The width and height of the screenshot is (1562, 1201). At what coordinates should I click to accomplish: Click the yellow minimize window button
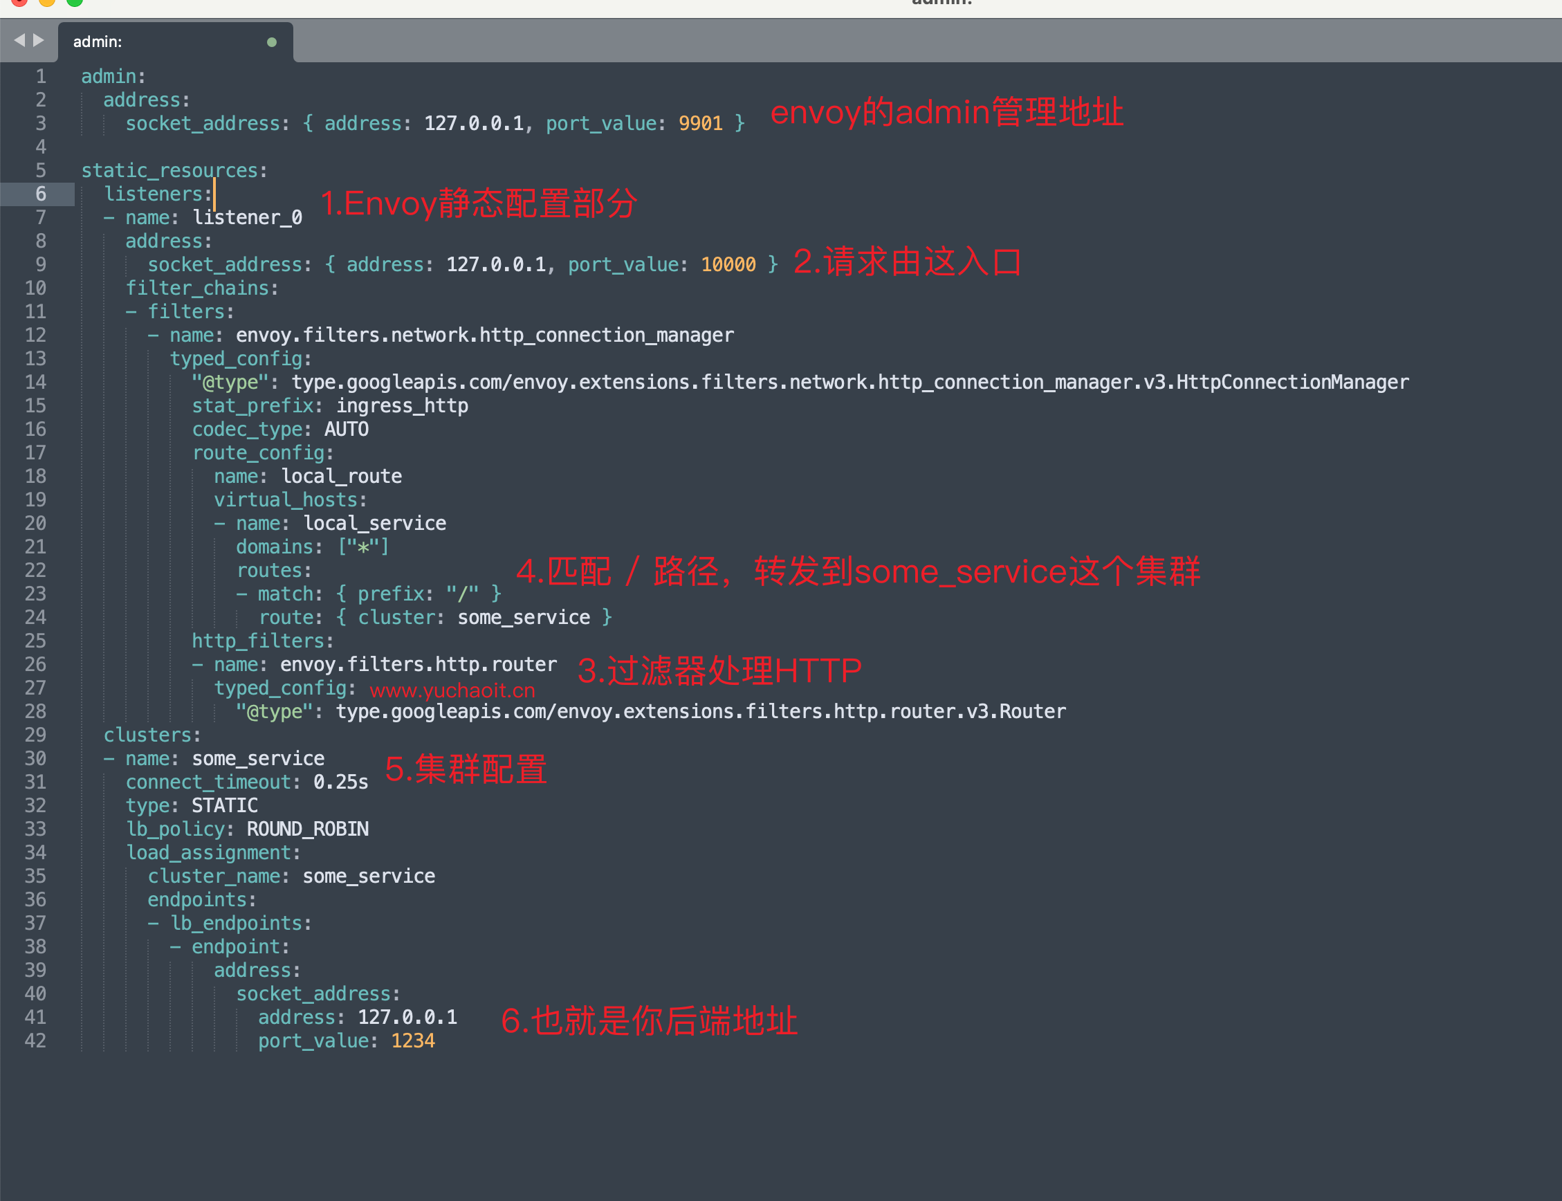[47, 2]
